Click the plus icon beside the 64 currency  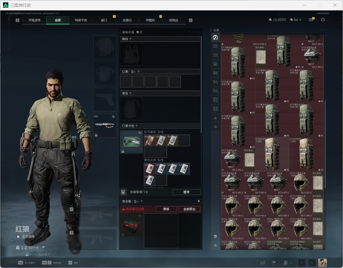(300, 20)
